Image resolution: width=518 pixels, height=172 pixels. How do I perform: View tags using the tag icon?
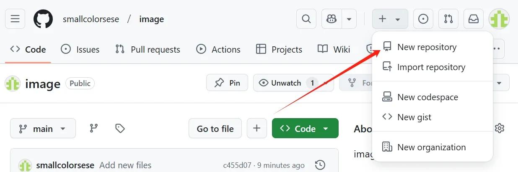[x=120, y=128]
